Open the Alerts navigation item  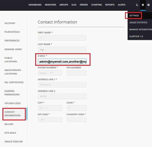click(x=122, y=5)
